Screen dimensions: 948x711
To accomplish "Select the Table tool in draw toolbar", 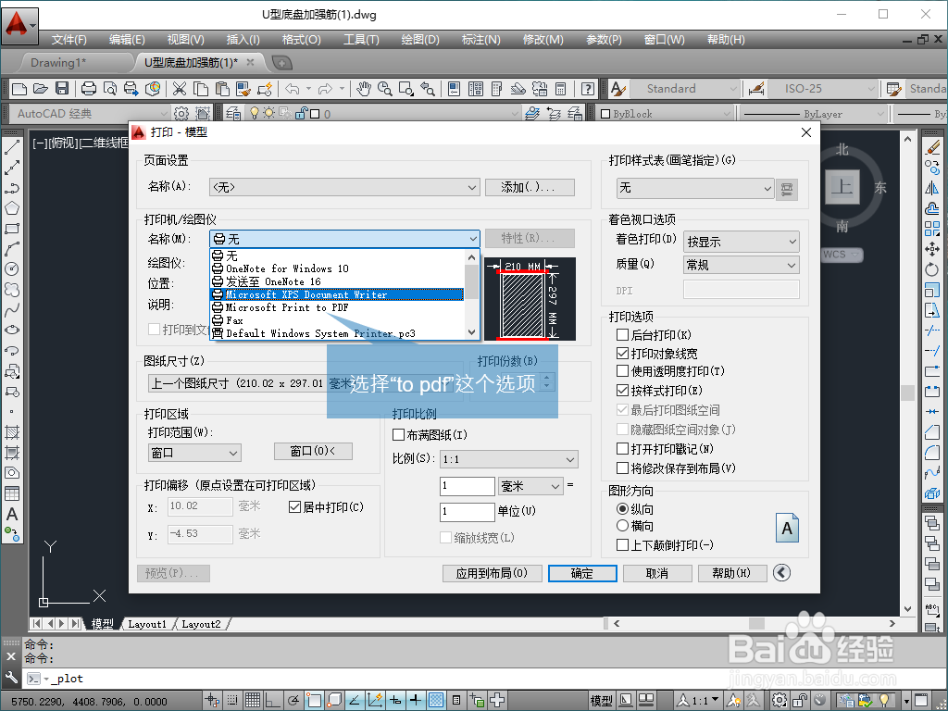I will click(x=12, y=493).
